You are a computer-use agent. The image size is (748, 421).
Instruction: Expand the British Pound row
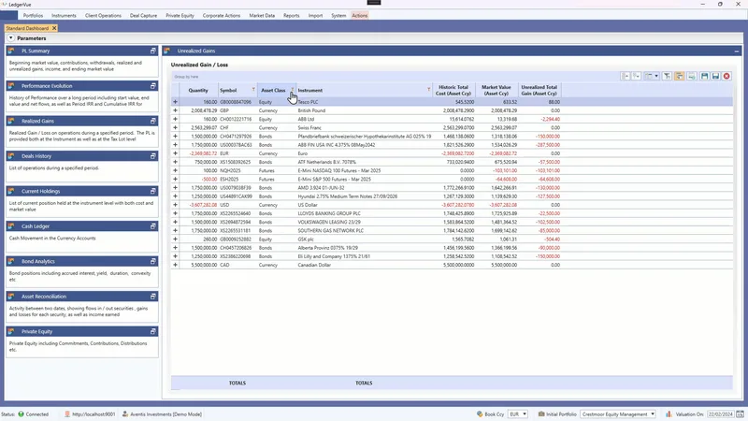[175, 110]
